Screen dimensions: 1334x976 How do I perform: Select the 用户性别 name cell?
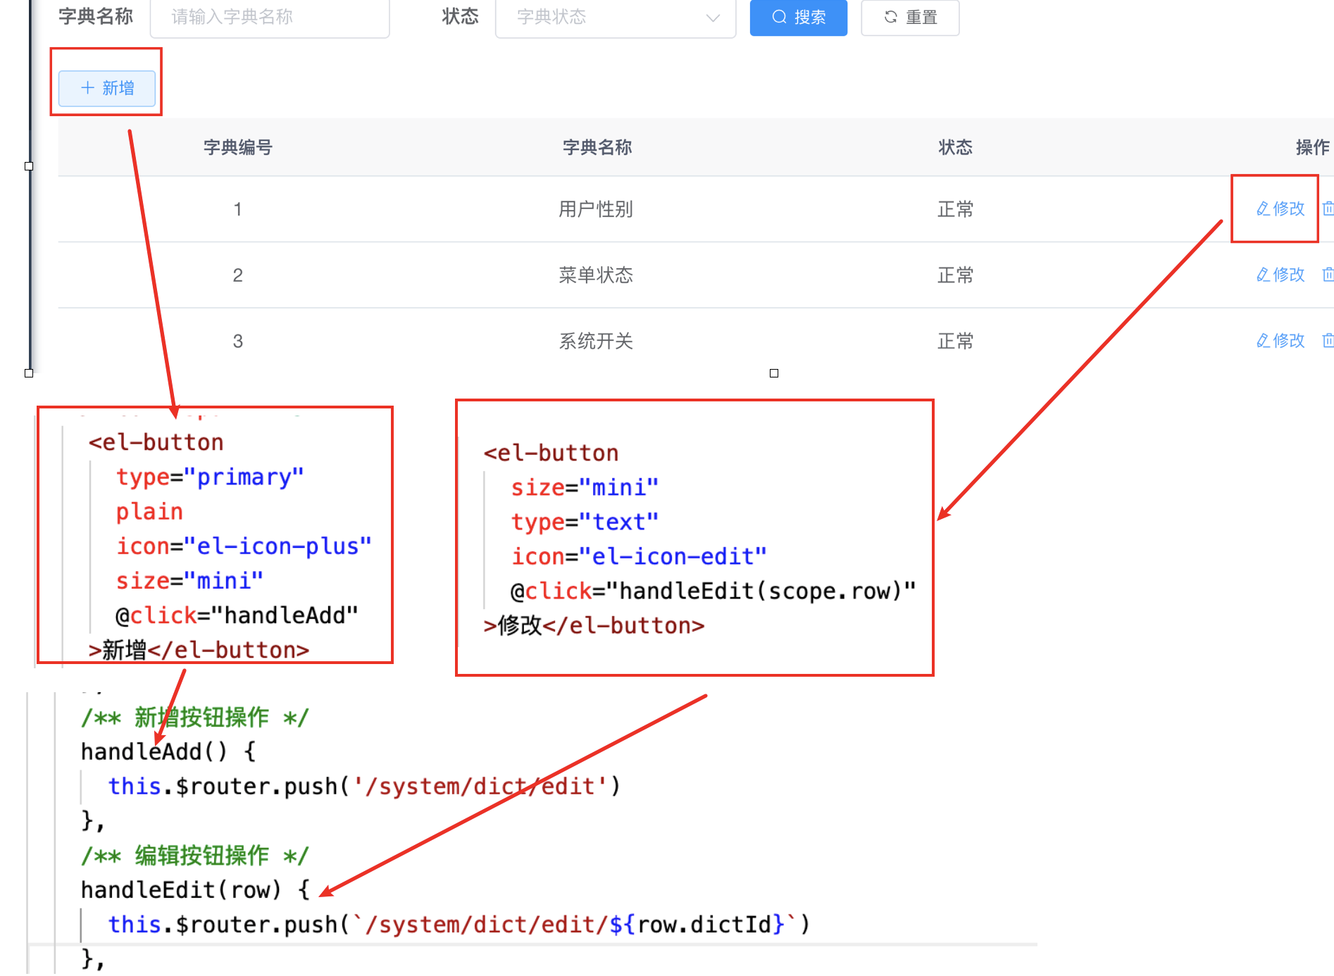point(596,209)
